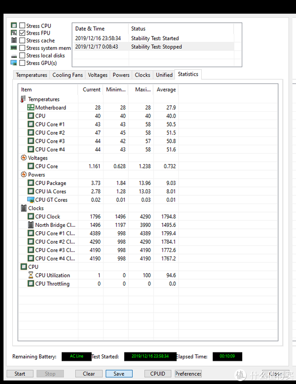Screen dimensions: 296x384
Task: Open the Cooling Fans tab
Action: (68, 75)
